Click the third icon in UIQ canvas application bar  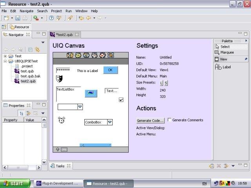(x=86, y=55)
